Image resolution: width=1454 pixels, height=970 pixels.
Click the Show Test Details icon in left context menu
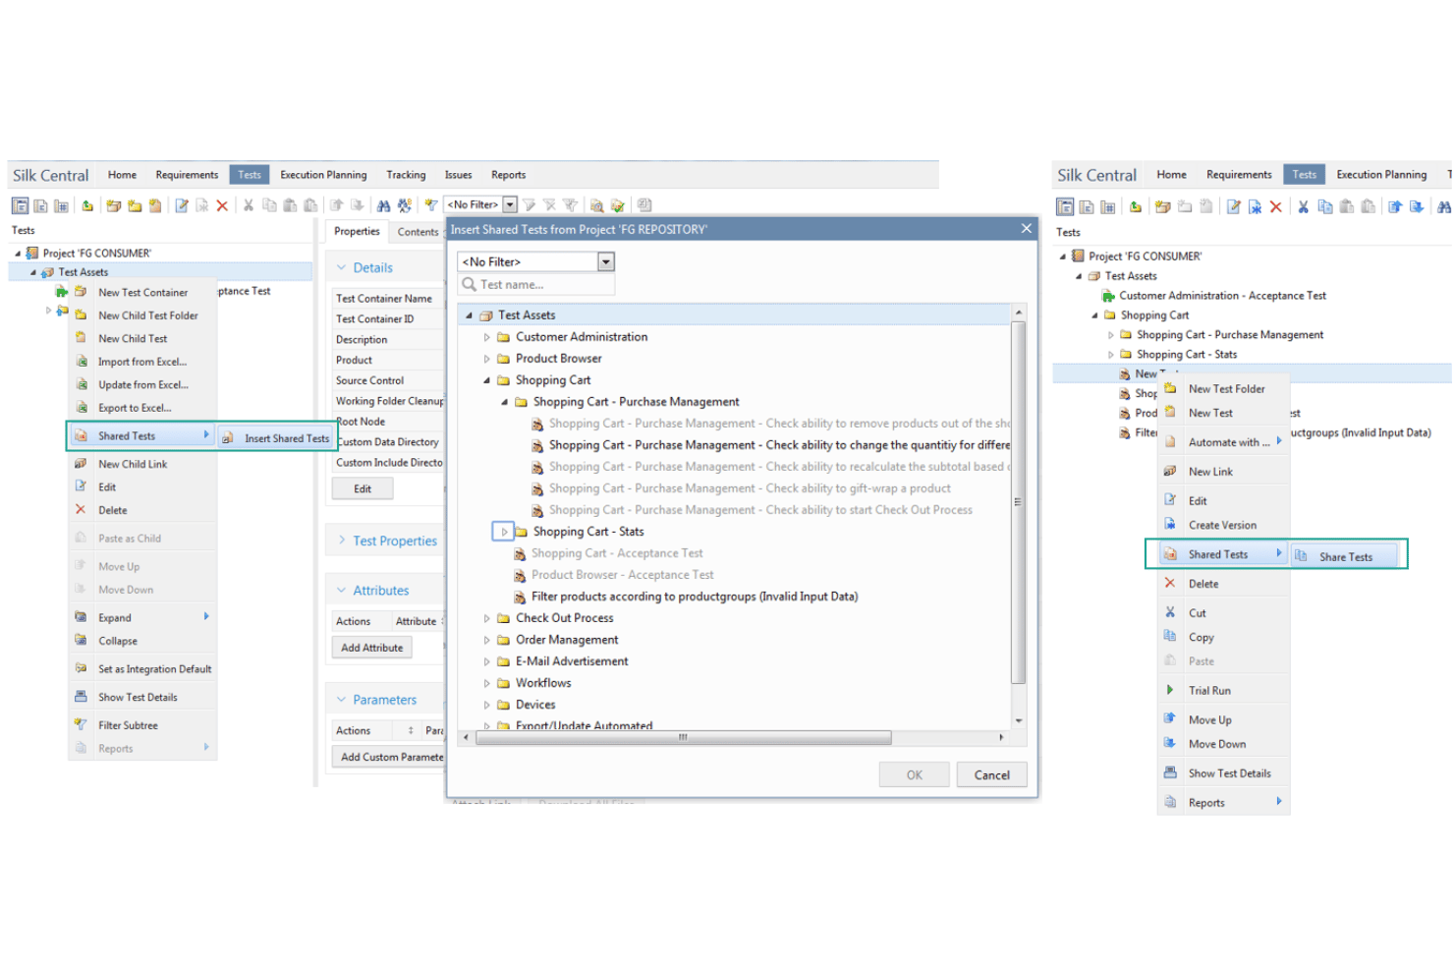pos(81,697)
